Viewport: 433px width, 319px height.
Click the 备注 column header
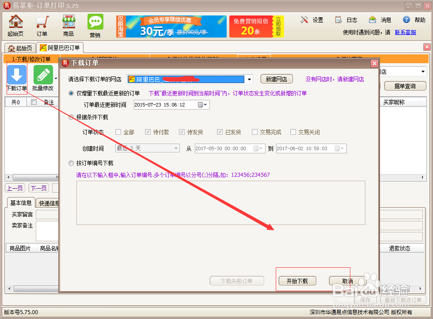[49, 102]
